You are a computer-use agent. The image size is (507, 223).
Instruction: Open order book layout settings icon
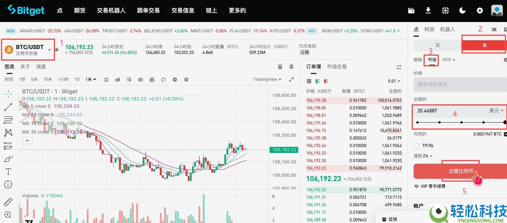pos(398,67)
